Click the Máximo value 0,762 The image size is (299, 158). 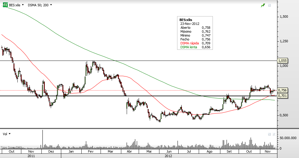[x=206, y=31]
